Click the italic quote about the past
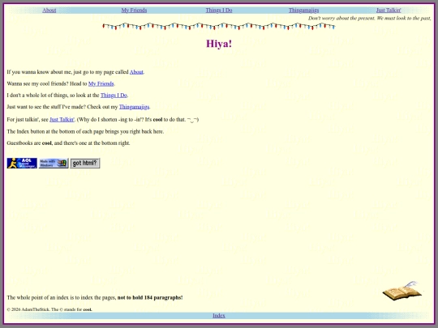 point(370,19)
